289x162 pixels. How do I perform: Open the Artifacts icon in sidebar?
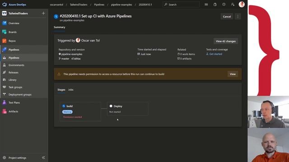(x=5, y=111)
